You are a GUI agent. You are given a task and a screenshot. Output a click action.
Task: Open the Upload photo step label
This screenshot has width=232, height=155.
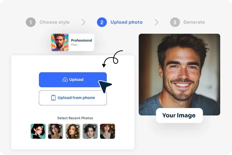[x=126, y=22]
